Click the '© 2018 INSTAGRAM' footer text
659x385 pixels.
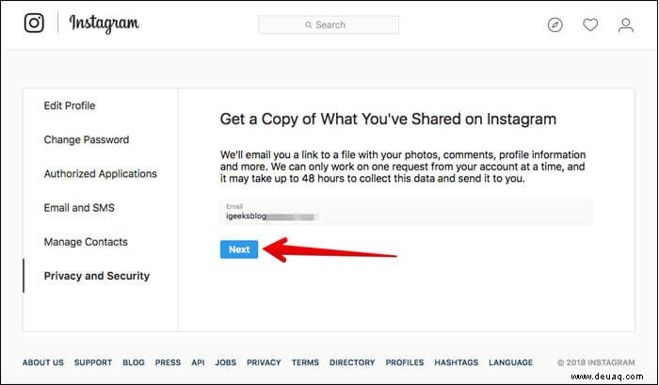click(596, 362)
